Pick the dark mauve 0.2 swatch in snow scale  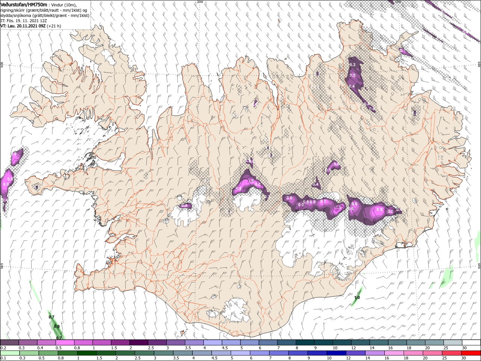9,343
